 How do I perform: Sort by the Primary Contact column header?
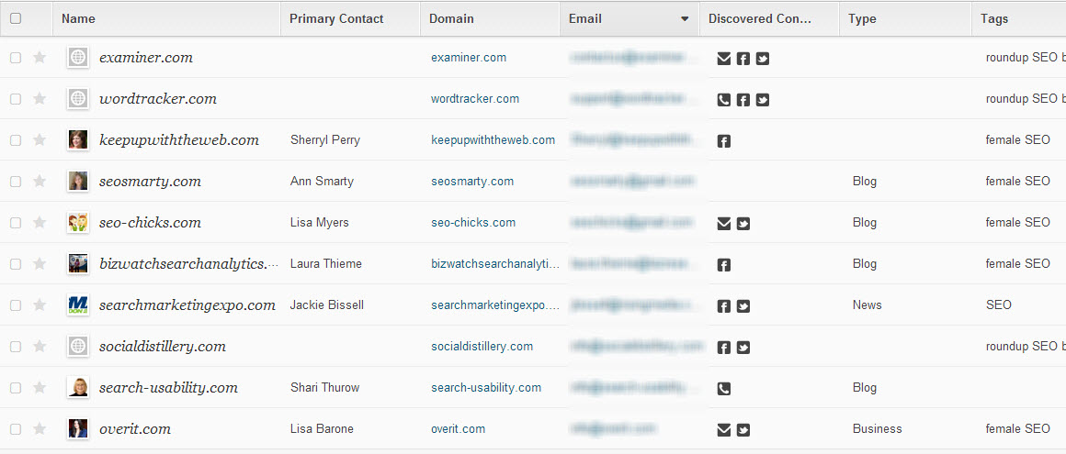pyautogui.click(x=350, y=18)
